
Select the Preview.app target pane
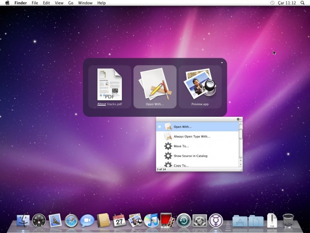200,87
